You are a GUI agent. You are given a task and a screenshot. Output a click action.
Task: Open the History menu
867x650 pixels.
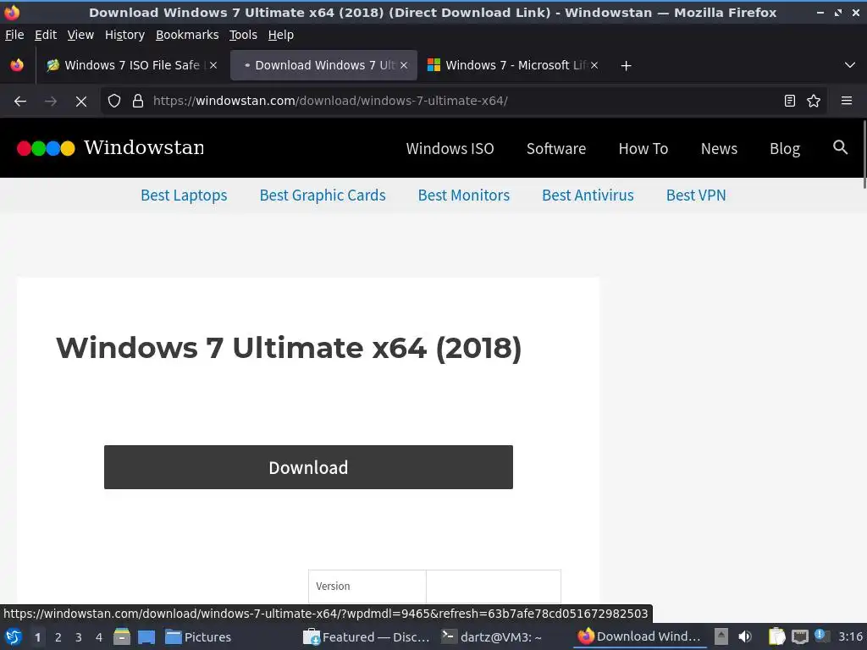click(124, 35)
